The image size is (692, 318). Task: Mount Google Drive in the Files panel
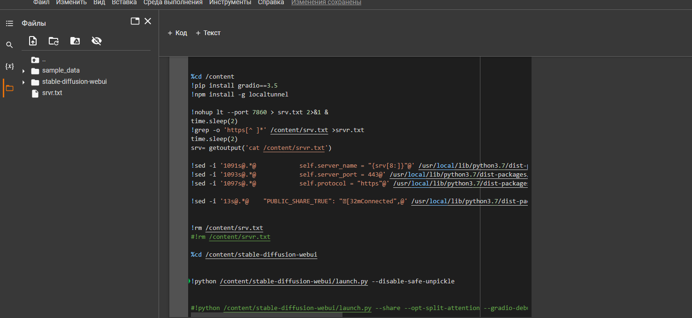(75, 41)
